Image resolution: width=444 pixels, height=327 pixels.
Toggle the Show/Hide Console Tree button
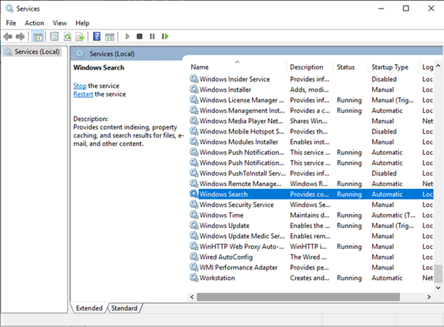pos(38,36)
